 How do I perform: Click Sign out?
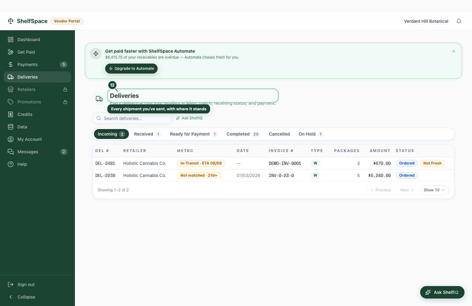(x=37, y=284)
